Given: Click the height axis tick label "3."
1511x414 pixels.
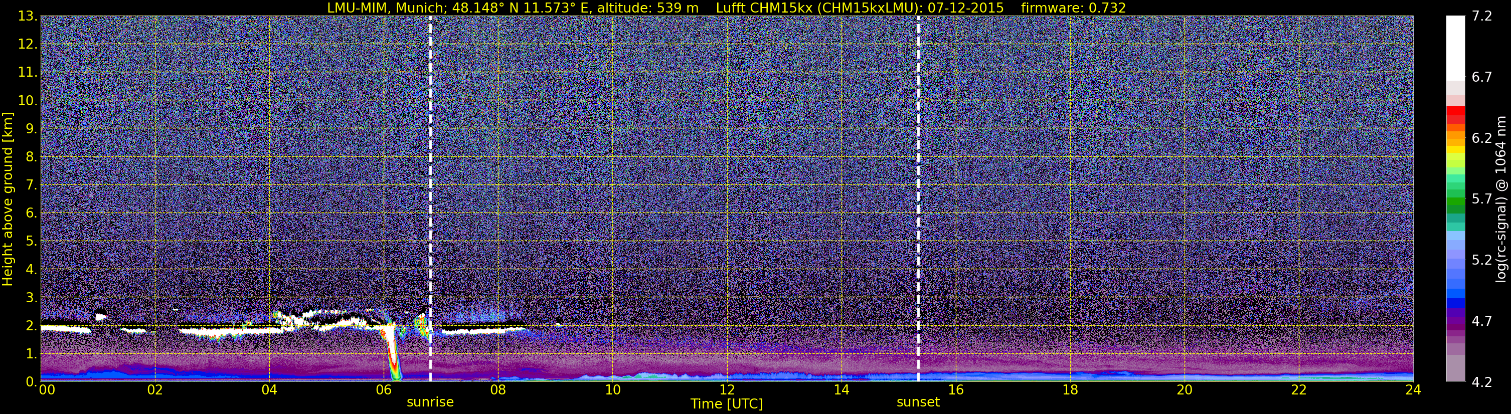Looking at the screenshot, I should click(31, 298).
